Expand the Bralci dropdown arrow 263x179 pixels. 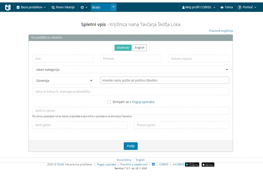(x=114, y=7)
